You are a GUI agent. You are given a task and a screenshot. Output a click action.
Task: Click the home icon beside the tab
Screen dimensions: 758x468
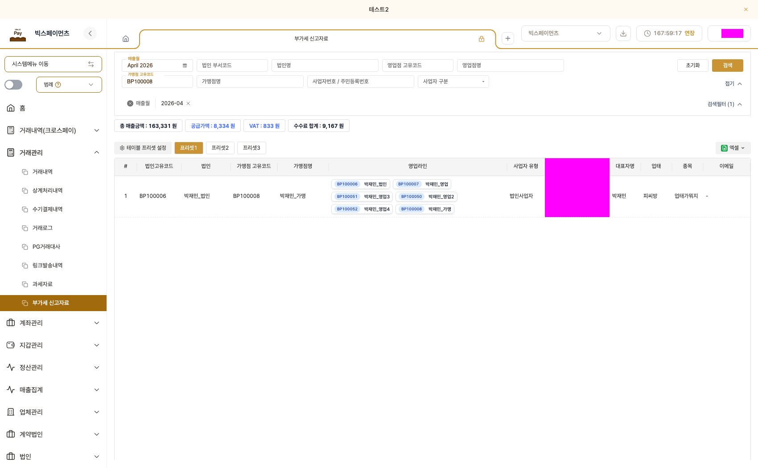click(x=126, y=39)
